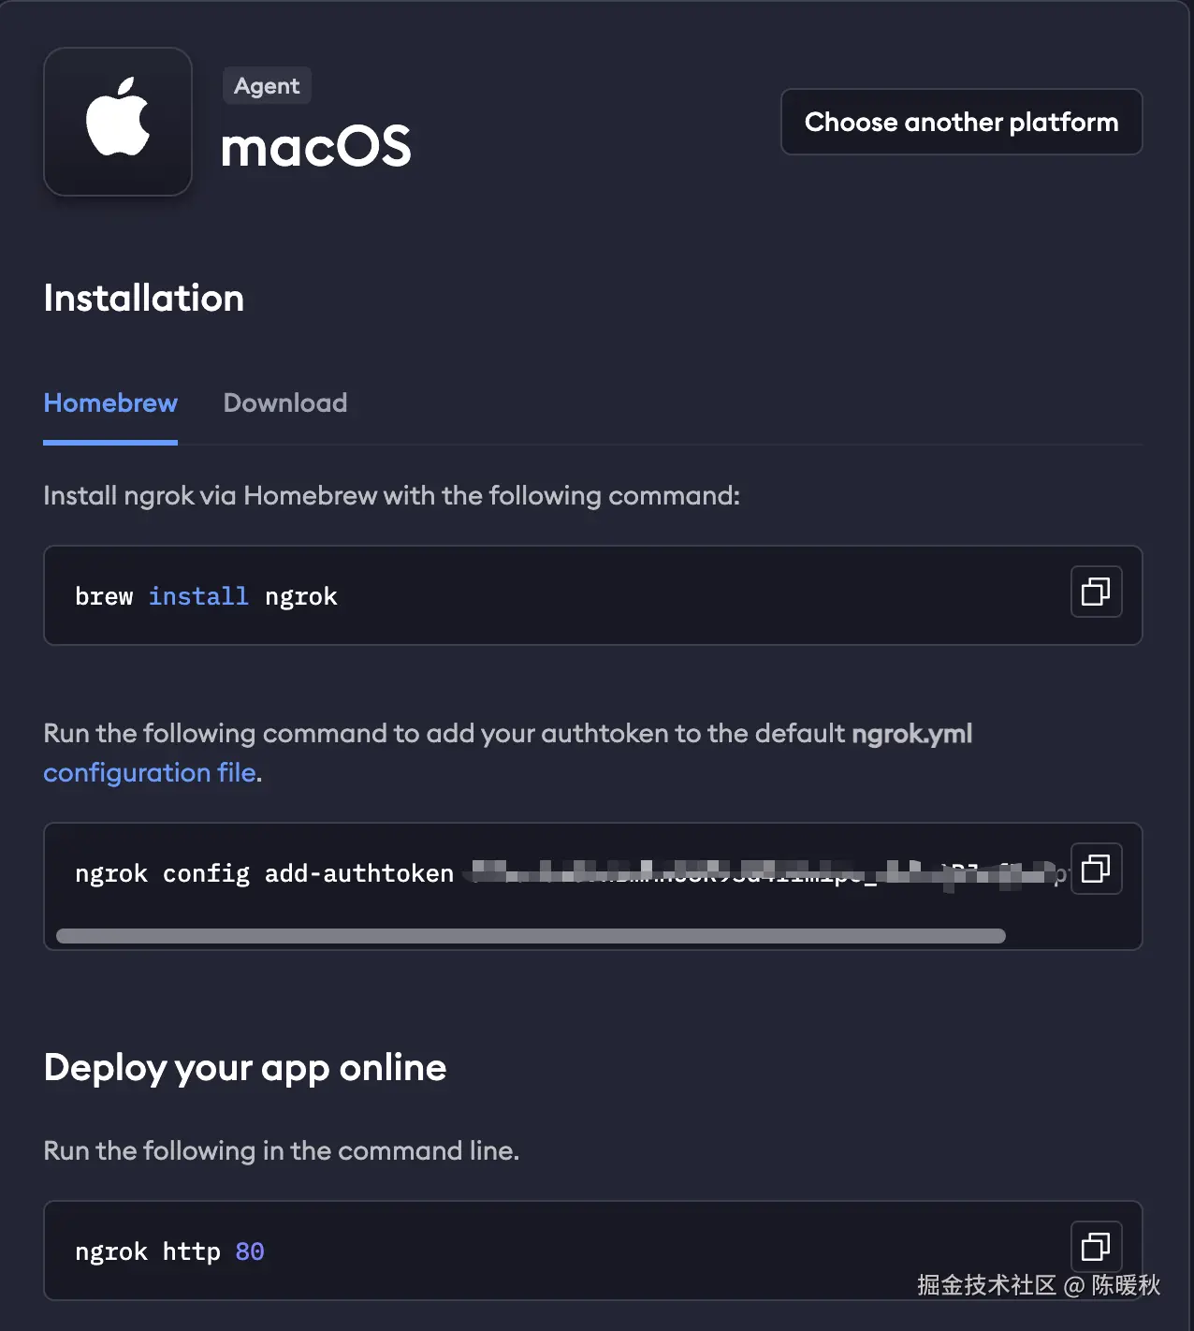Click the blue install keyword in code
The image size is (1194, 1331).
tap(198, 596)
